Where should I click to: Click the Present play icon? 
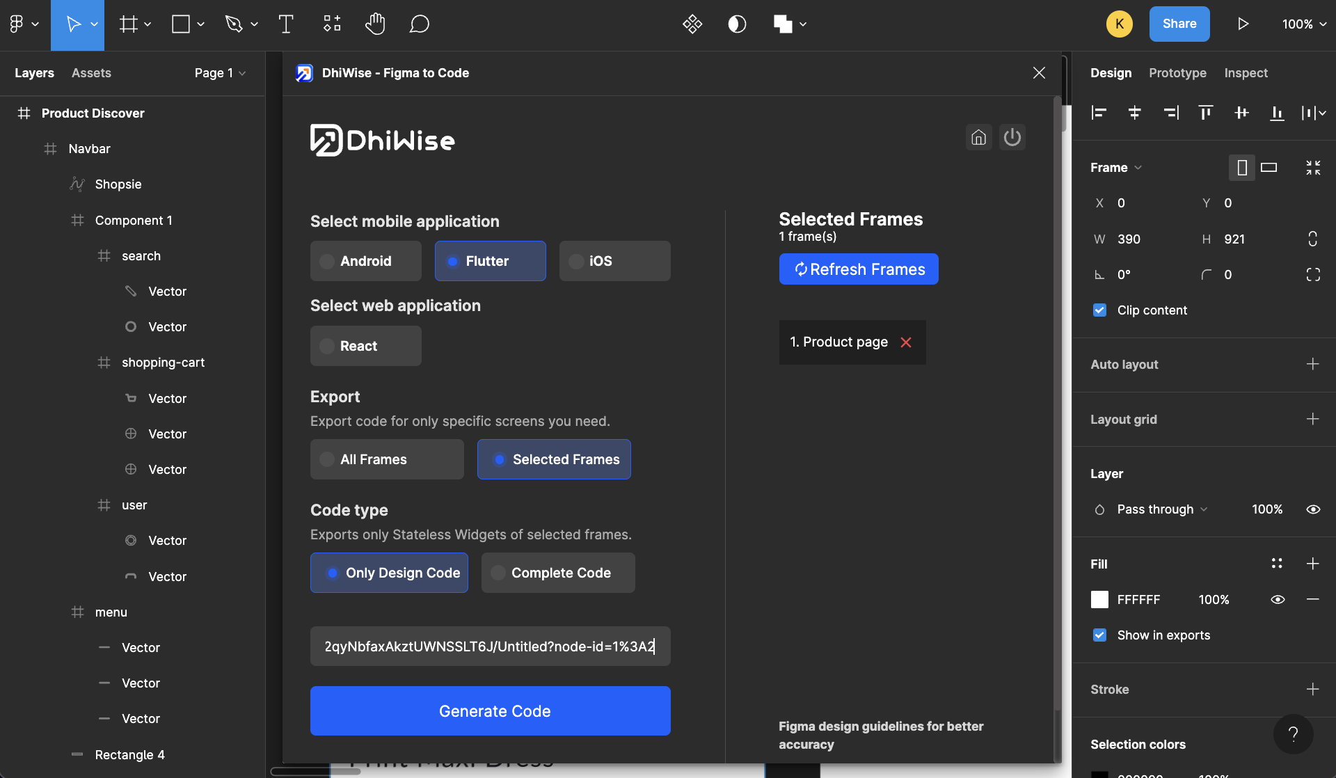1243,24
